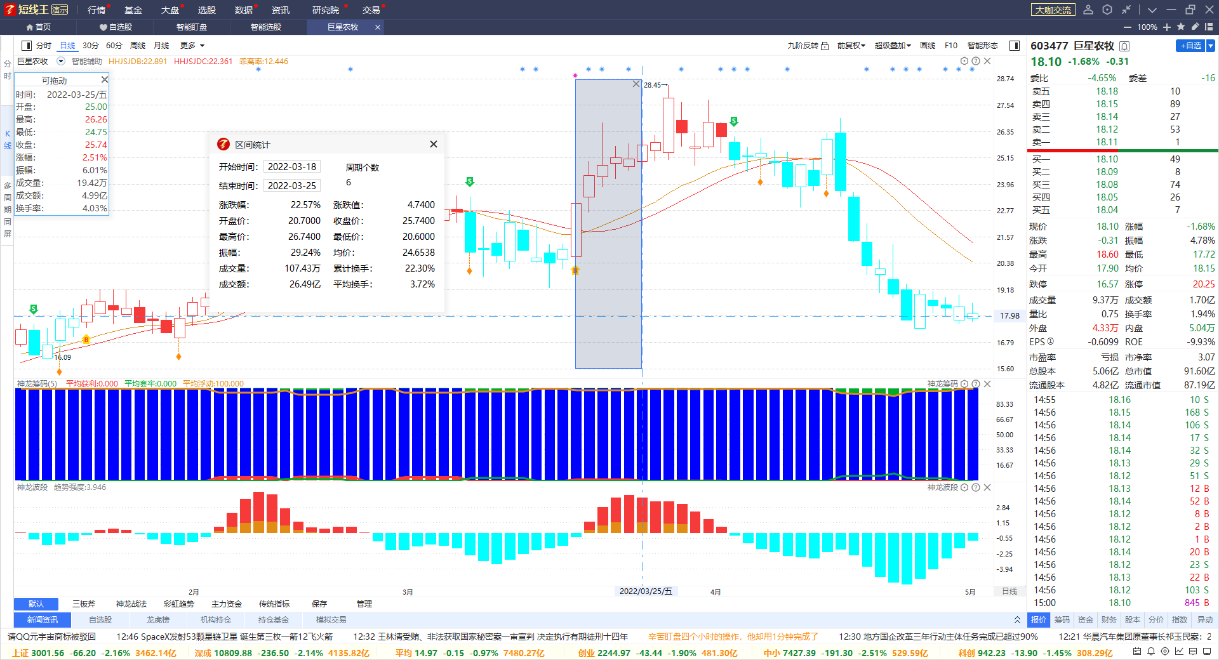Click the lock icon next to 九阶反转
Image resolution: width=1219 pixels, height=660 pixels.
(x=825, y=46)
